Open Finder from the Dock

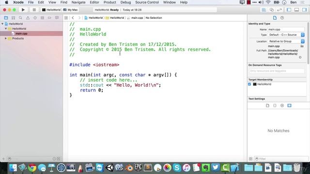(x=13, y=168)
